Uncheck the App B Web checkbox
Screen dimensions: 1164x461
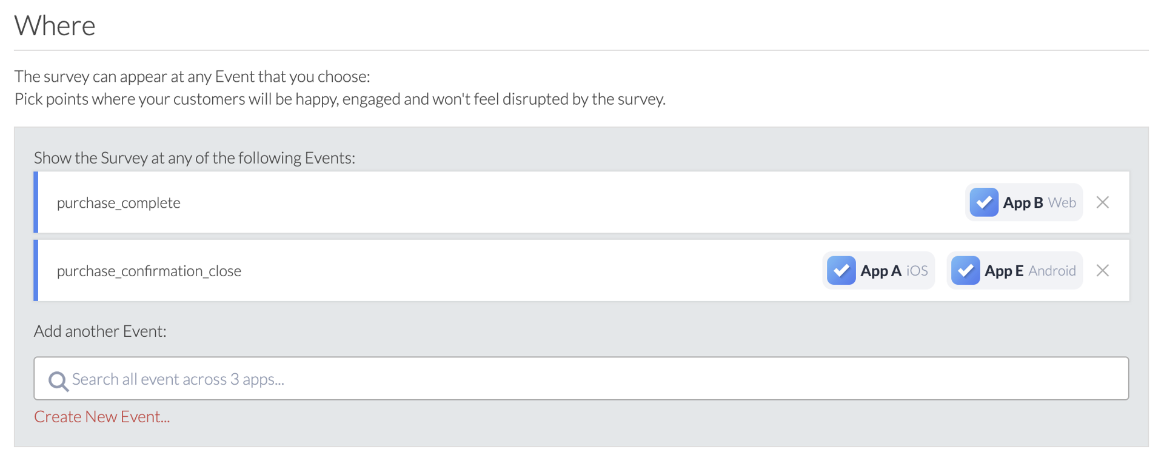point(983,202)
